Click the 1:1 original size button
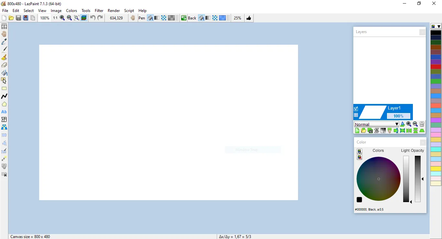 coord(55,18)
